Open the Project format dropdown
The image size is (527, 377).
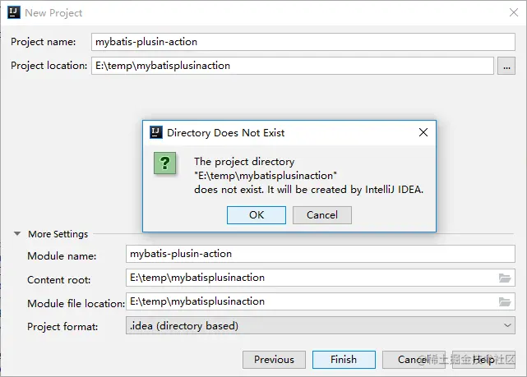[x=321, y=325]
